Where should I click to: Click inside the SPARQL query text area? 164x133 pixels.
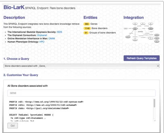click(81, 110)
